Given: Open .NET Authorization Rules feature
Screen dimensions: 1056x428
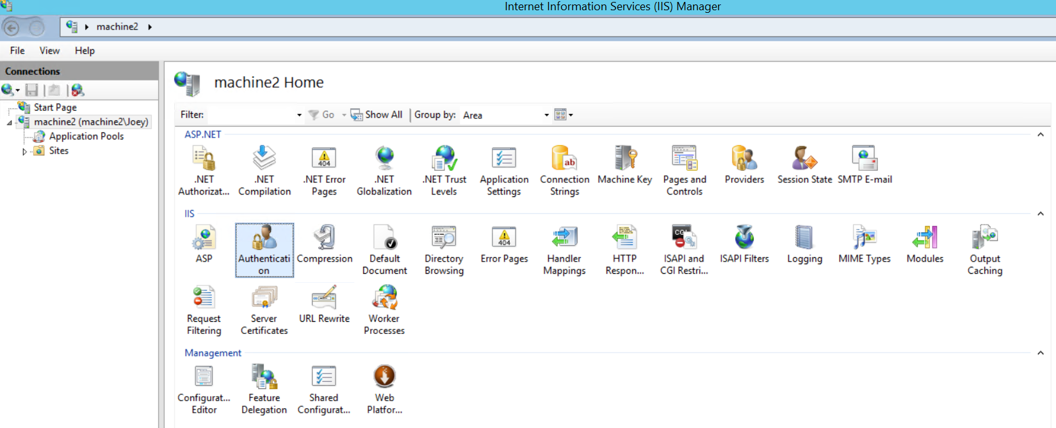Looking at the screenshot, I should (204, 171).
